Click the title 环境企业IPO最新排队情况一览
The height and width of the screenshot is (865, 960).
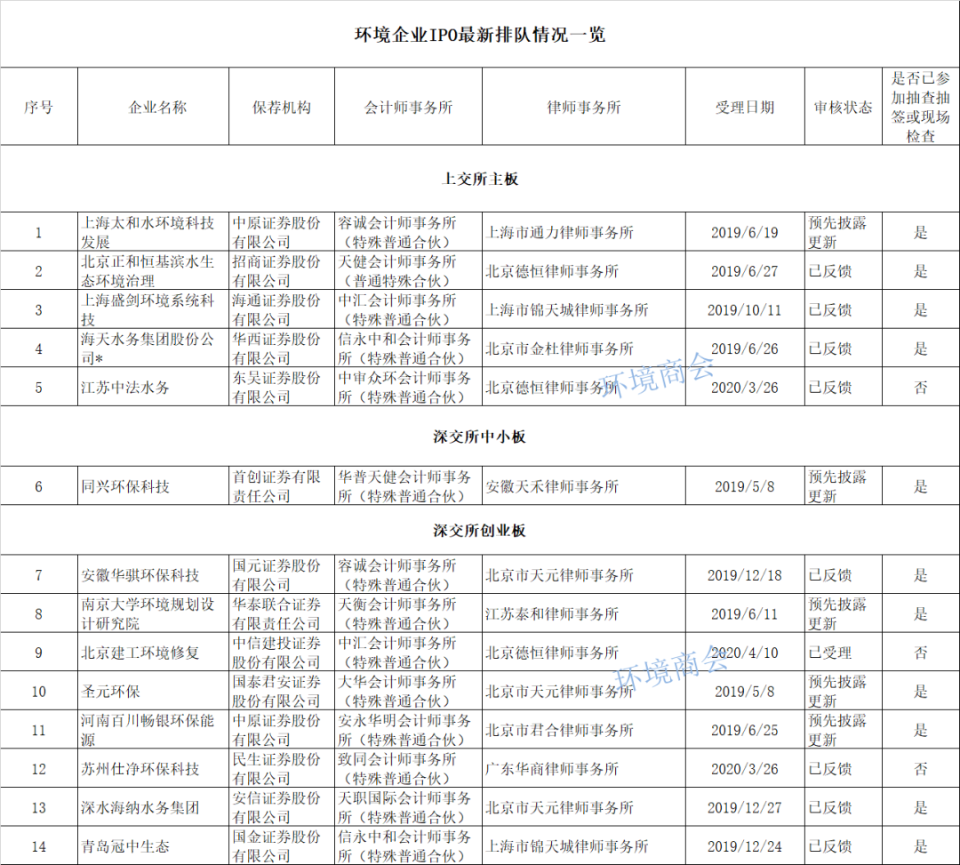point(479,35)
